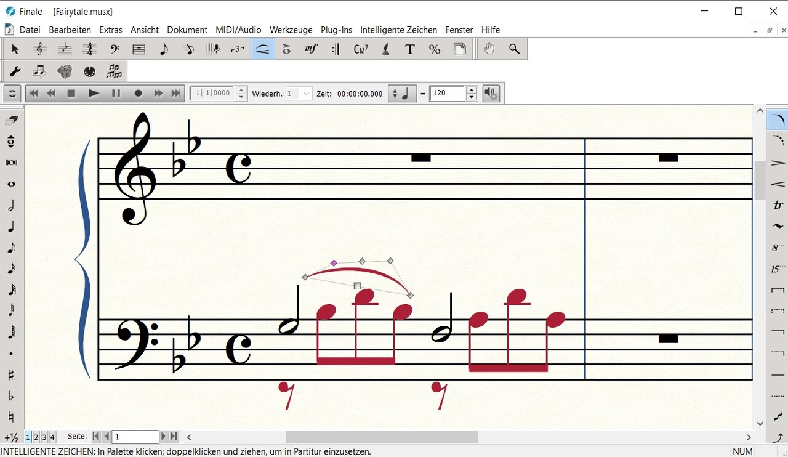Image resolution: width=788 pixels, height=457 pixels.
Task: Open the Wiederh. dropdown
Action: click(306, 94)
